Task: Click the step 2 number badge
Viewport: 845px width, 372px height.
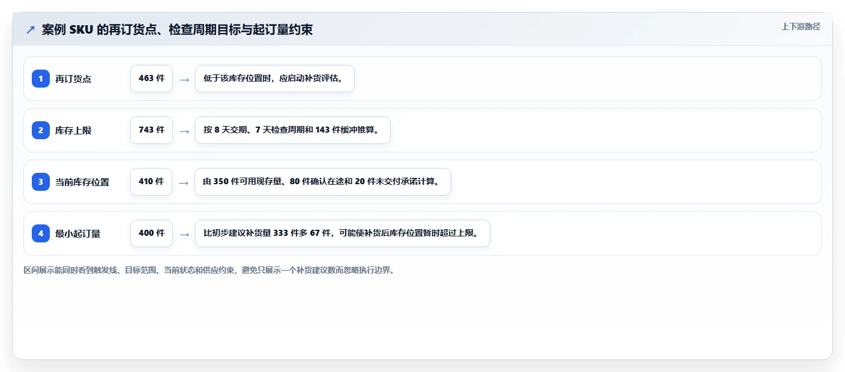Action: coord(41,130)
